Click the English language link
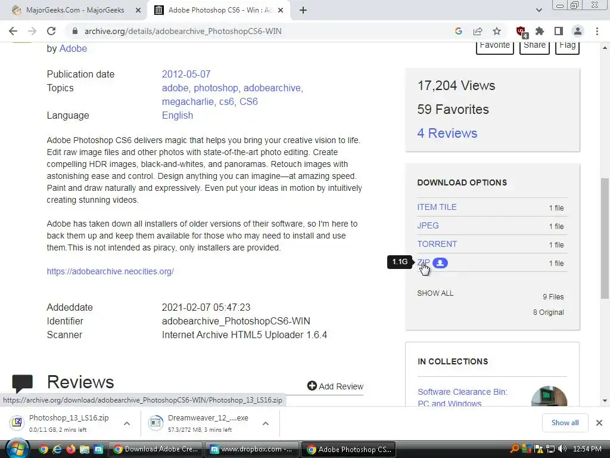Viewport: 610px width, 458px height. [x=178, y=115]
